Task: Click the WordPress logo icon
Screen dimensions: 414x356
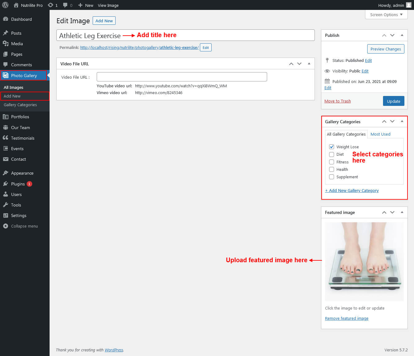Action: (x=5, y=5)
